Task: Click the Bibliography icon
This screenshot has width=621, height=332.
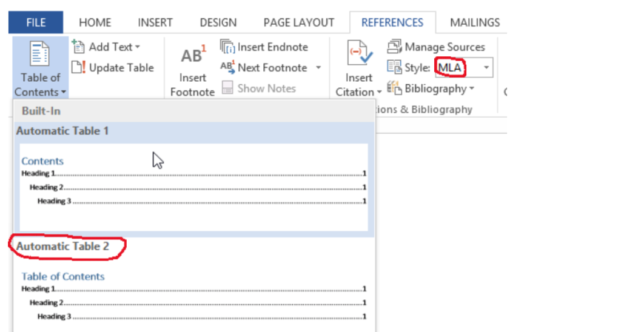Action: (x=395, y=88)
